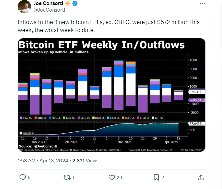The width and height of the screenshot is (222, 189).
Task: Like the post with the heart icon
Action: click(112, 177)
